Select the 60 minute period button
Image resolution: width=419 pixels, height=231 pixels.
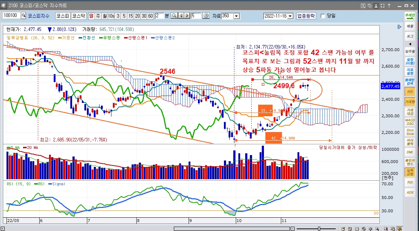click(x=150, y=16)
